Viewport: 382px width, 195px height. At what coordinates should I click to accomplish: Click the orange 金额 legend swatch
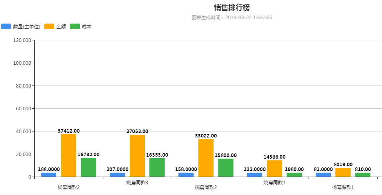point(49,26)
